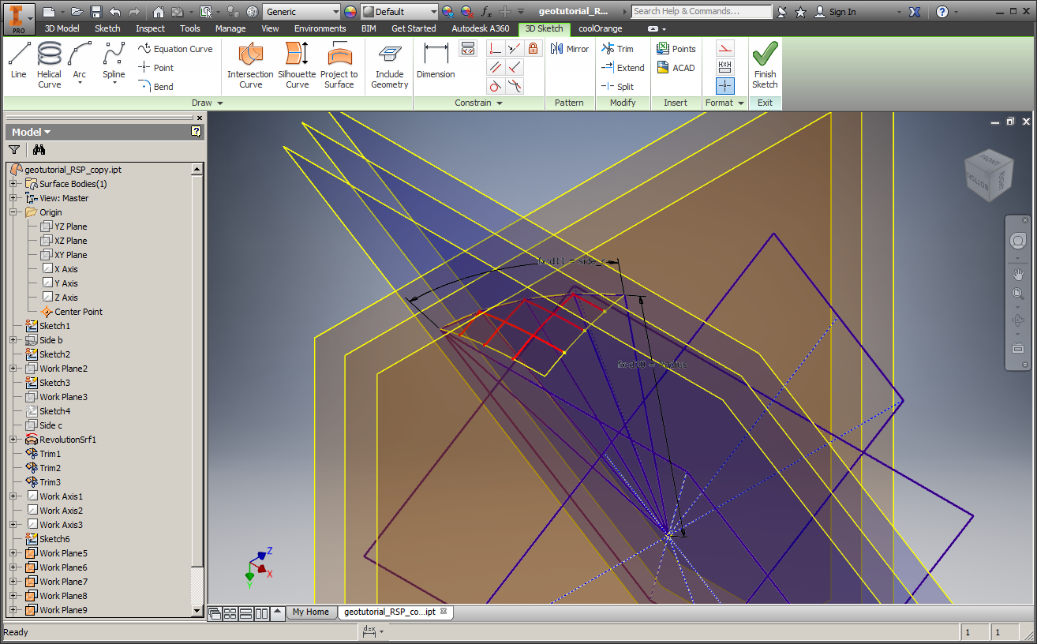Apply the Tangent constraint
This screenshot has width=1037, height=644.
[x=495, y=86]
